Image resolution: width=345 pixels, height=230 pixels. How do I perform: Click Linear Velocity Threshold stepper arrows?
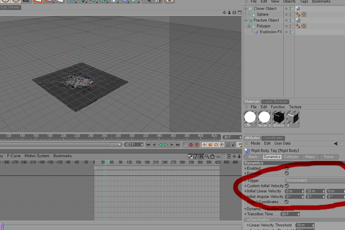click(313, 225)
